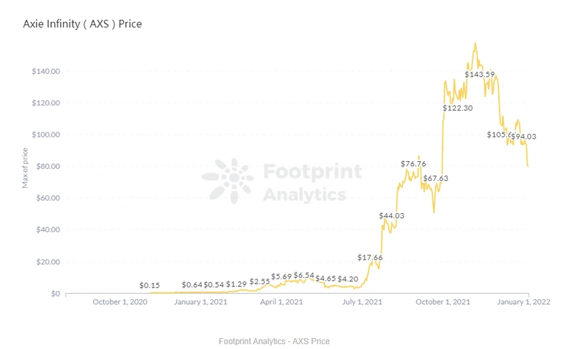Click the $17.66 data point label
Viewport: 564px width, 349px height.
point(370,257)
